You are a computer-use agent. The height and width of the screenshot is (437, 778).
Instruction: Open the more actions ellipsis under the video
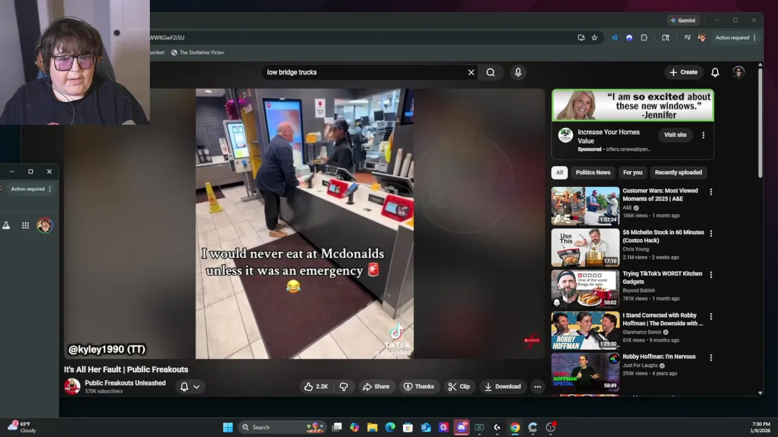click(537, 387)
